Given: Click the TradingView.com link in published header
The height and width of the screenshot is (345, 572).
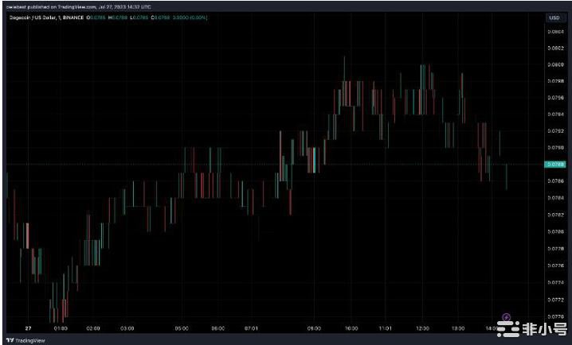Looking at the screenshot, I should 85,6.
